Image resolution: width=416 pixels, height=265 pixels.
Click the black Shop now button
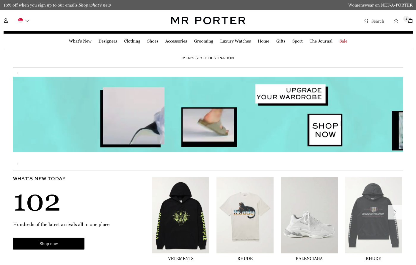click(x=49, y=244)
